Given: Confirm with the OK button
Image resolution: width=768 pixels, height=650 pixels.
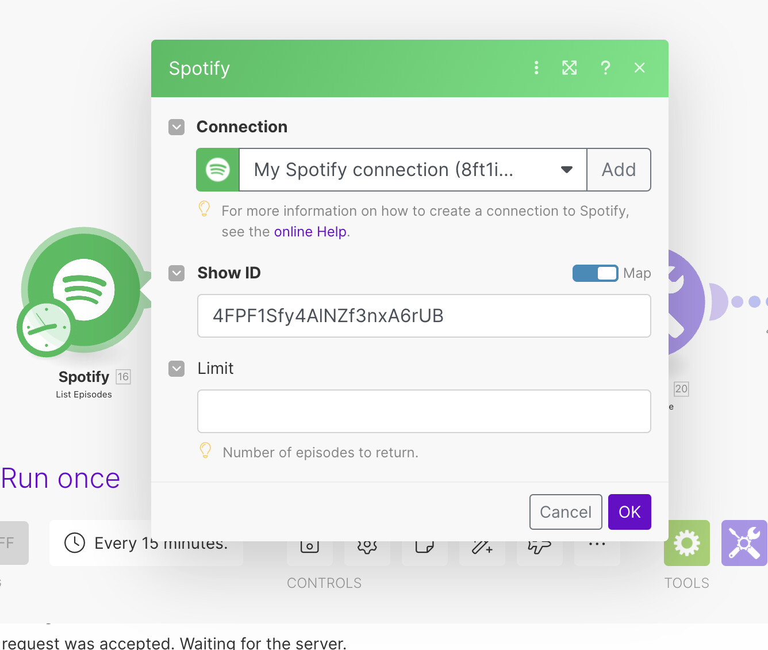Looking at the screenshot, I should click(629, 512).
